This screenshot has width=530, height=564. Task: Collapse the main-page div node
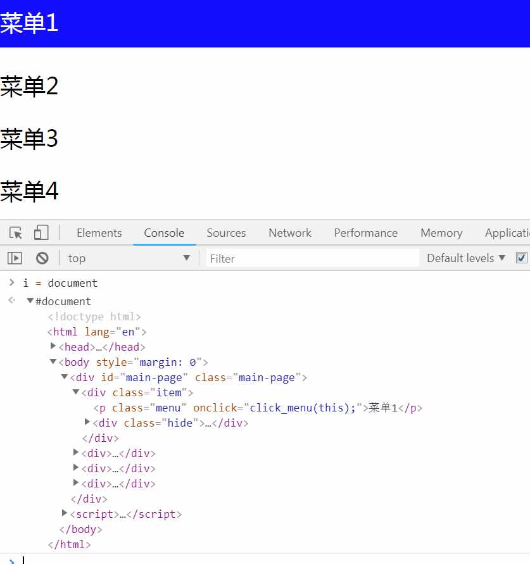click(65, 377)
